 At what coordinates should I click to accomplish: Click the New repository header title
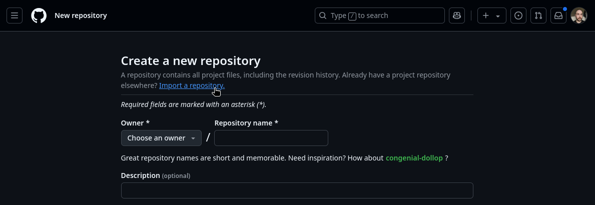[81, 15]
